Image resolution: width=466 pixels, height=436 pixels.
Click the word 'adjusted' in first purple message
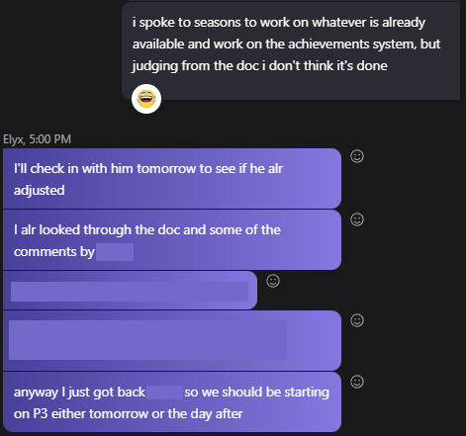point(40,191)
